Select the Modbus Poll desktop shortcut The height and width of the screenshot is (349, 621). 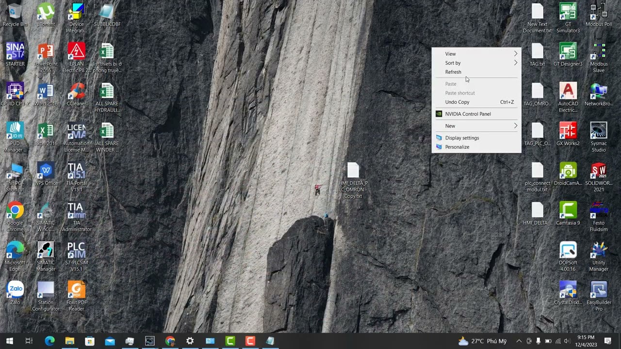click(599, 16)
